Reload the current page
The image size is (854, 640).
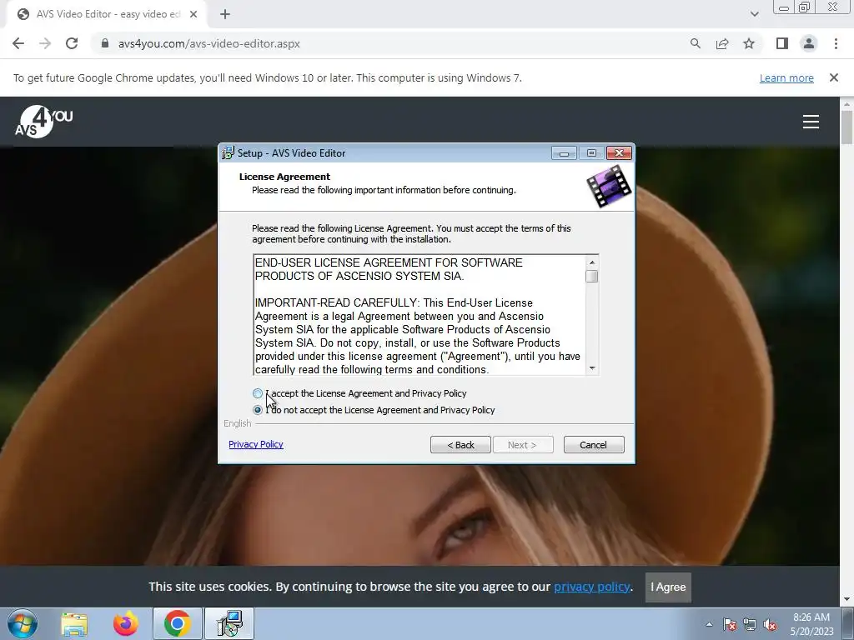[x=72, y=43]
